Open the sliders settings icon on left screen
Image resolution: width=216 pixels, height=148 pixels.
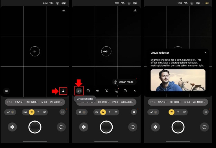click(6, 91)
